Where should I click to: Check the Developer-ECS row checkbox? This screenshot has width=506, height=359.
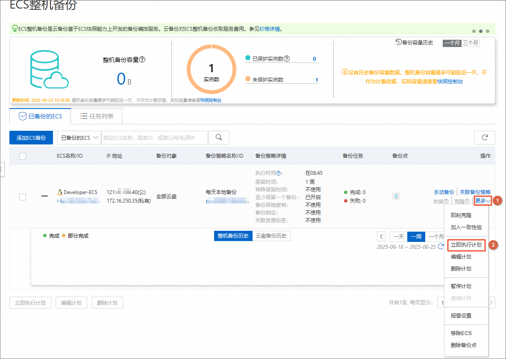point(23,197)
